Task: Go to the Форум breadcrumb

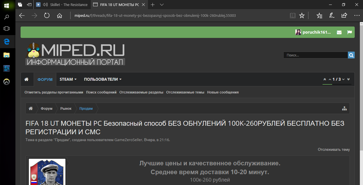Action: 47,109
